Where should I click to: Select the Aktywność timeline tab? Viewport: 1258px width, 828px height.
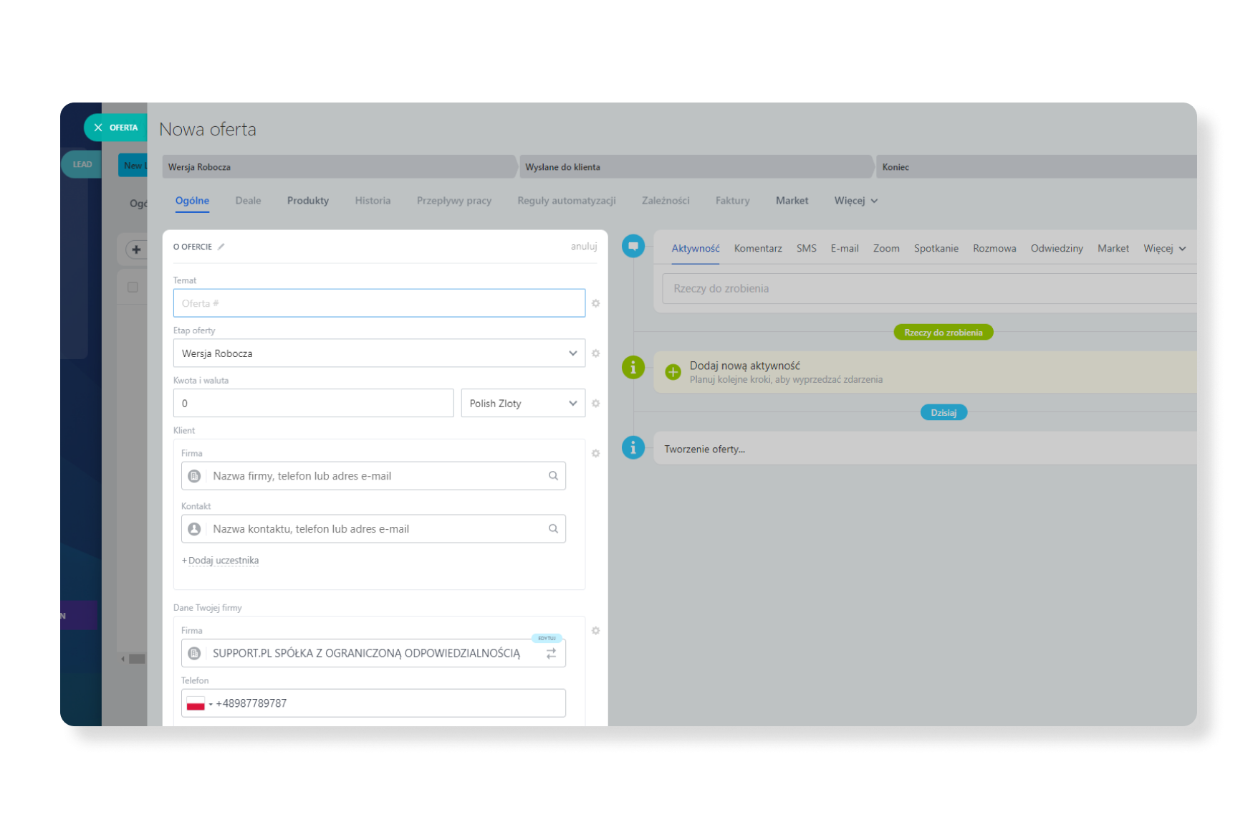695,249
